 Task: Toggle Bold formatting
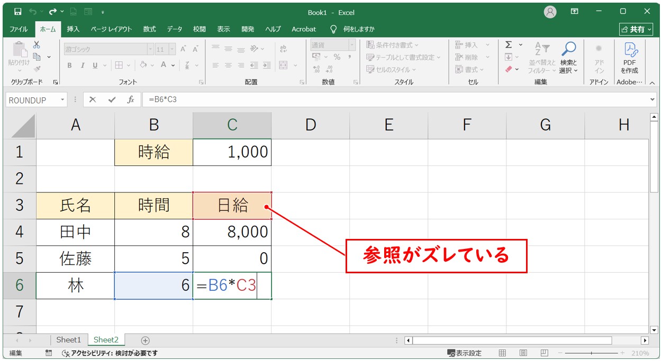click(x=69, y=66)
